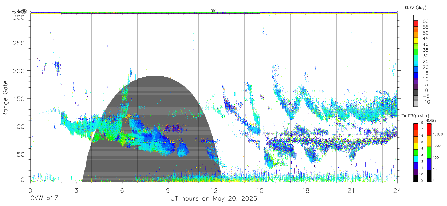Viewport: 447px width, 206px height.
Task: Click the '50' tick on Range Gate axis
Action: [21, 154]
